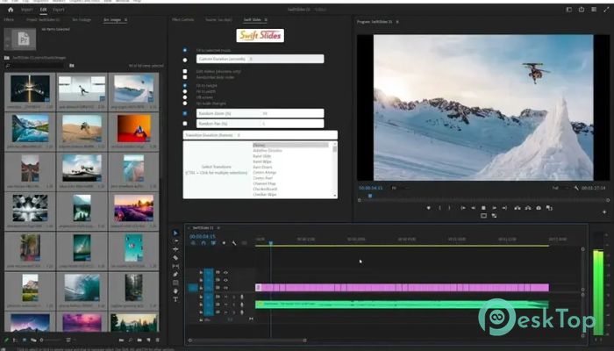
Task: Select 'Fit to selected music' radio button
Action: (185, 50)
